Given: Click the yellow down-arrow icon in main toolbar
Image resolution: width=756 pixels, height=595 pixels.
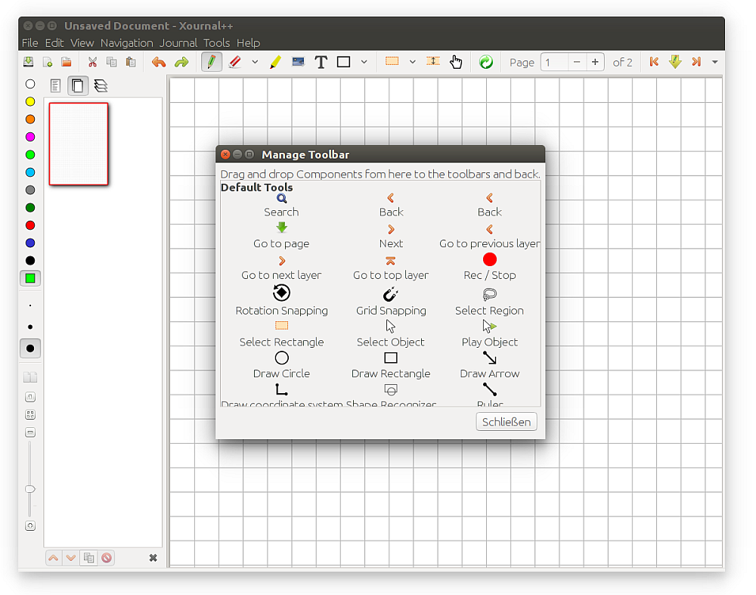Looking at the screenshot, I should [x=675, y=62].
